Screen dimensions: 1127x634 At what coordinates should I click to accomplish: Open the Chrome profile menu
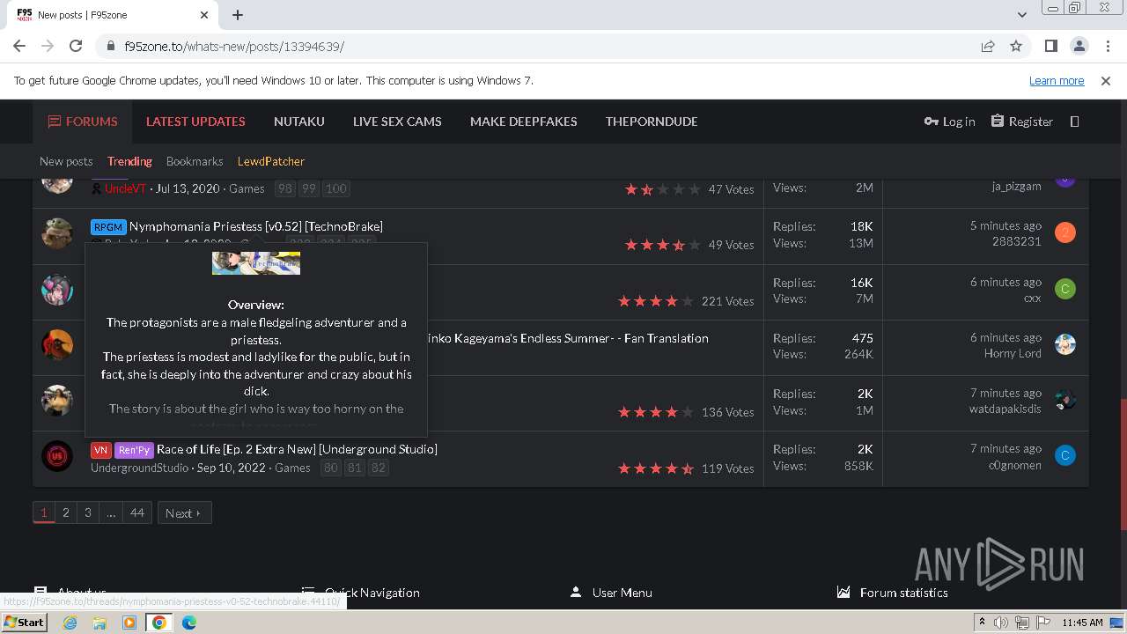tap(1079, 46)
